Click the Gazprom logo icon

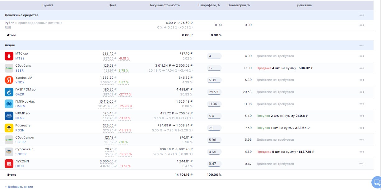(x=9, y=92)
